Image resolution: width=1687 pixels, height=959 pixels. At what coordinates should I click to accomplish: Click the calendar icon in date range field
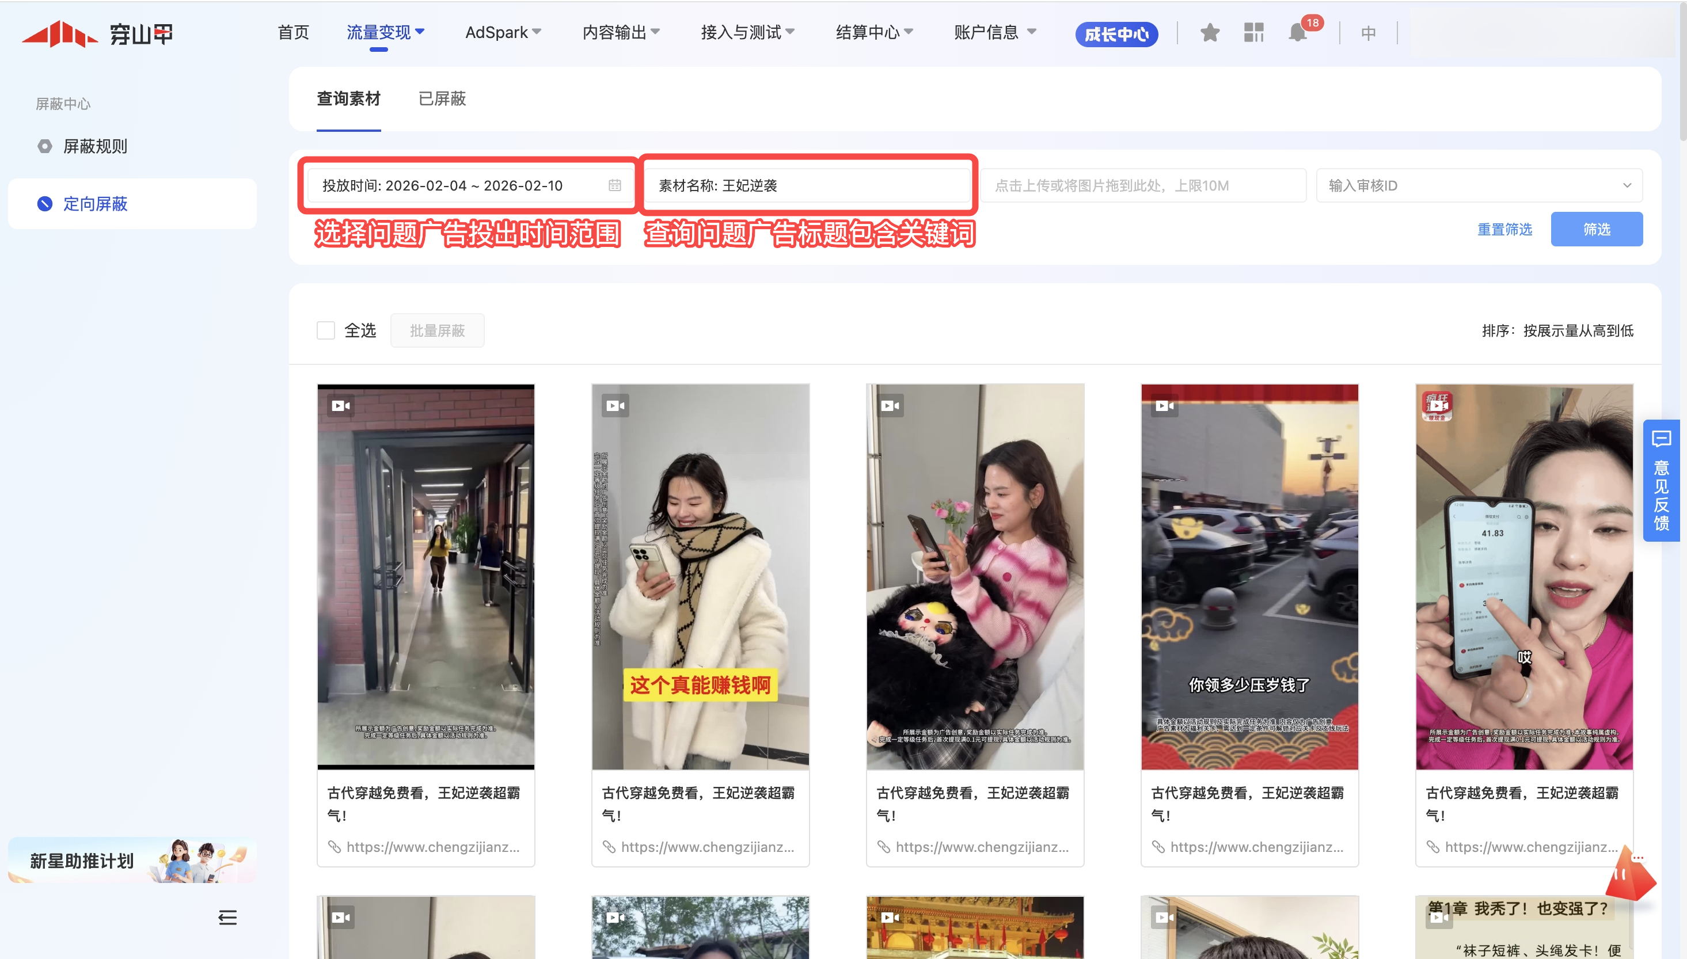614,186
